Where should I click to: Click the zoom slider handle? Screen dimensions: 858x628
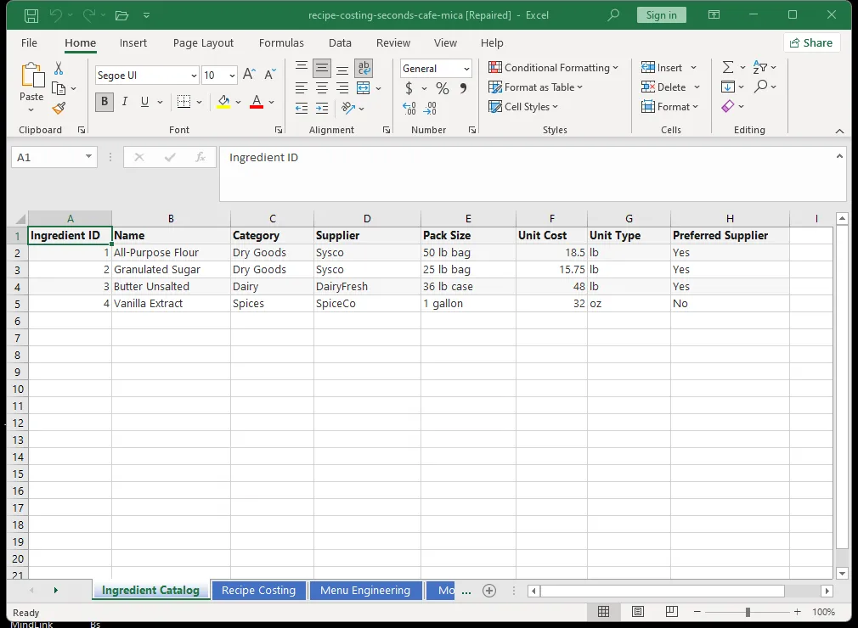[x=748, y=612]
